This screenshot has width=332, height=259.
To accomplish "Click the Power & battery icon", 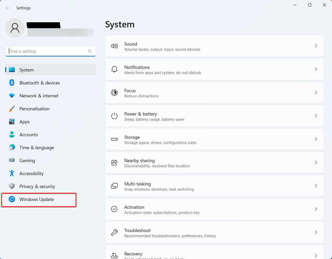I will [114, 116].
